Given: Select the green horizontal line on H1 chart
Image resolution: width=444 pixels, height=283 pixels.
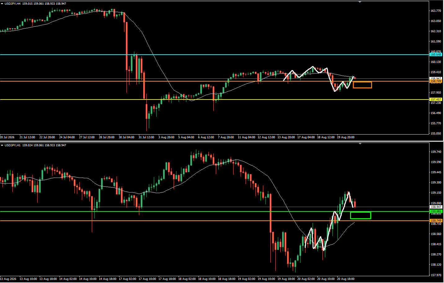Looking at the screenshot, I should coord(215,211).
